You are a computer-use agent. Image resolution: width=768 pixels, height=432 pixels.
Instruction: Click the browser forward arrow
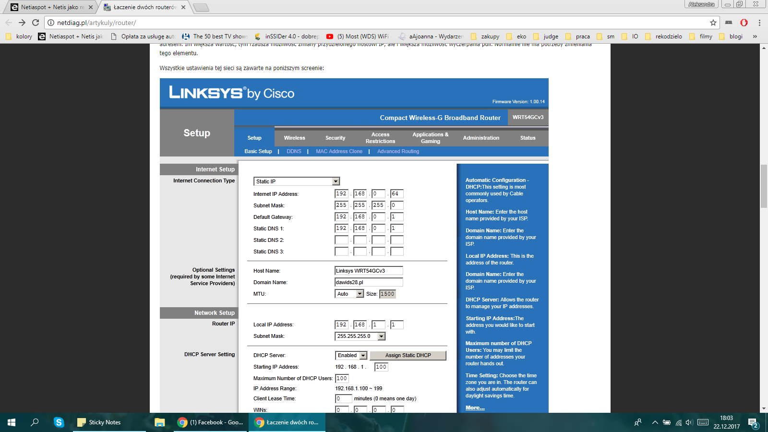tap(22, 23)
